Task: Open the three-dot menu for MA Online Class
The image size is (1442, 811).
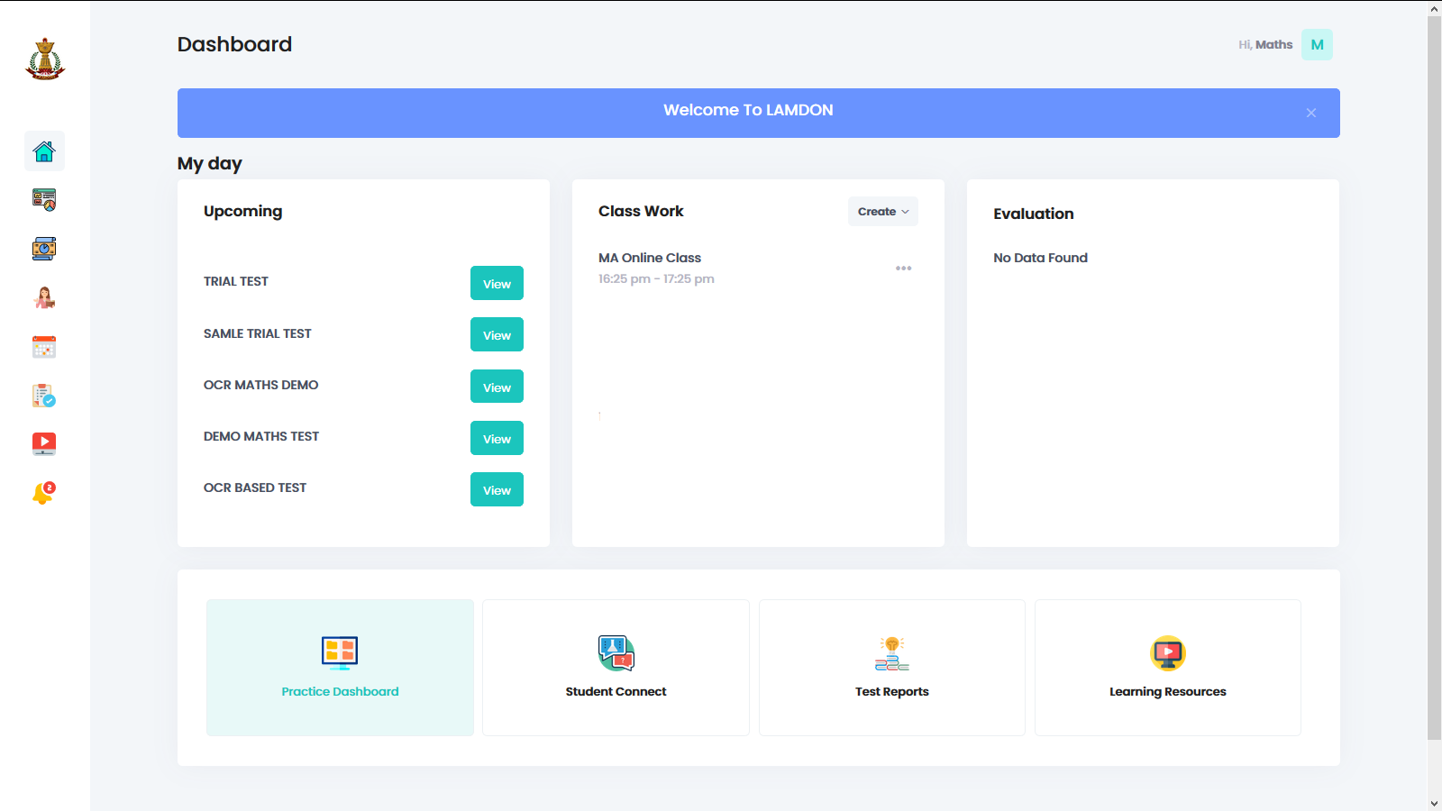Action: [904, 269]
